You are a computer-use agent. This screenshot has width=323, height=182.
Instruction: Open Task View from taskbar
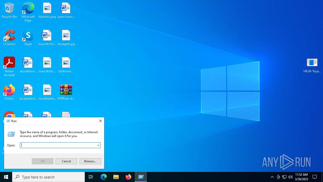[x=91, y=177]
